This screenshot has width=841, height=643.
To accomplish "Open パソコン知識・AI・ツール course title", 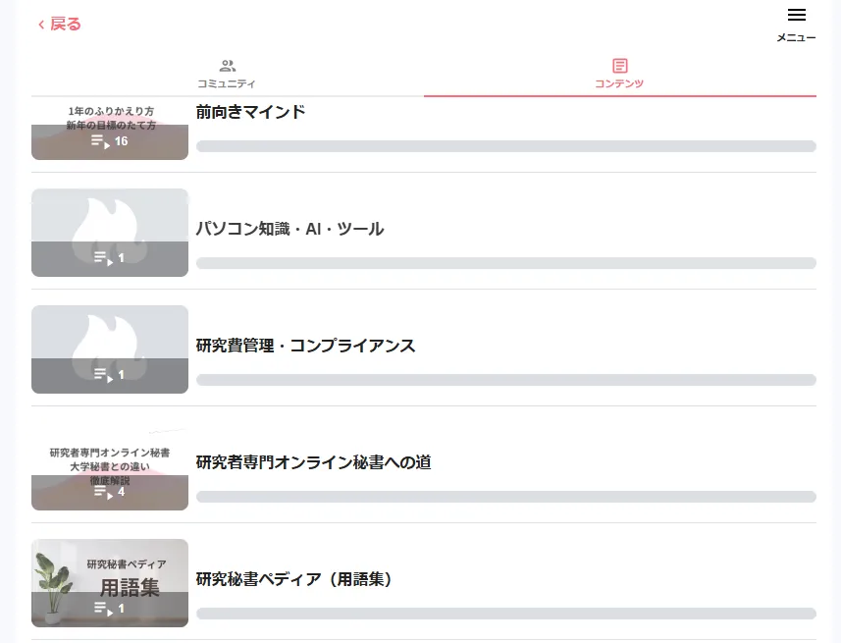I will pos(289,229).
